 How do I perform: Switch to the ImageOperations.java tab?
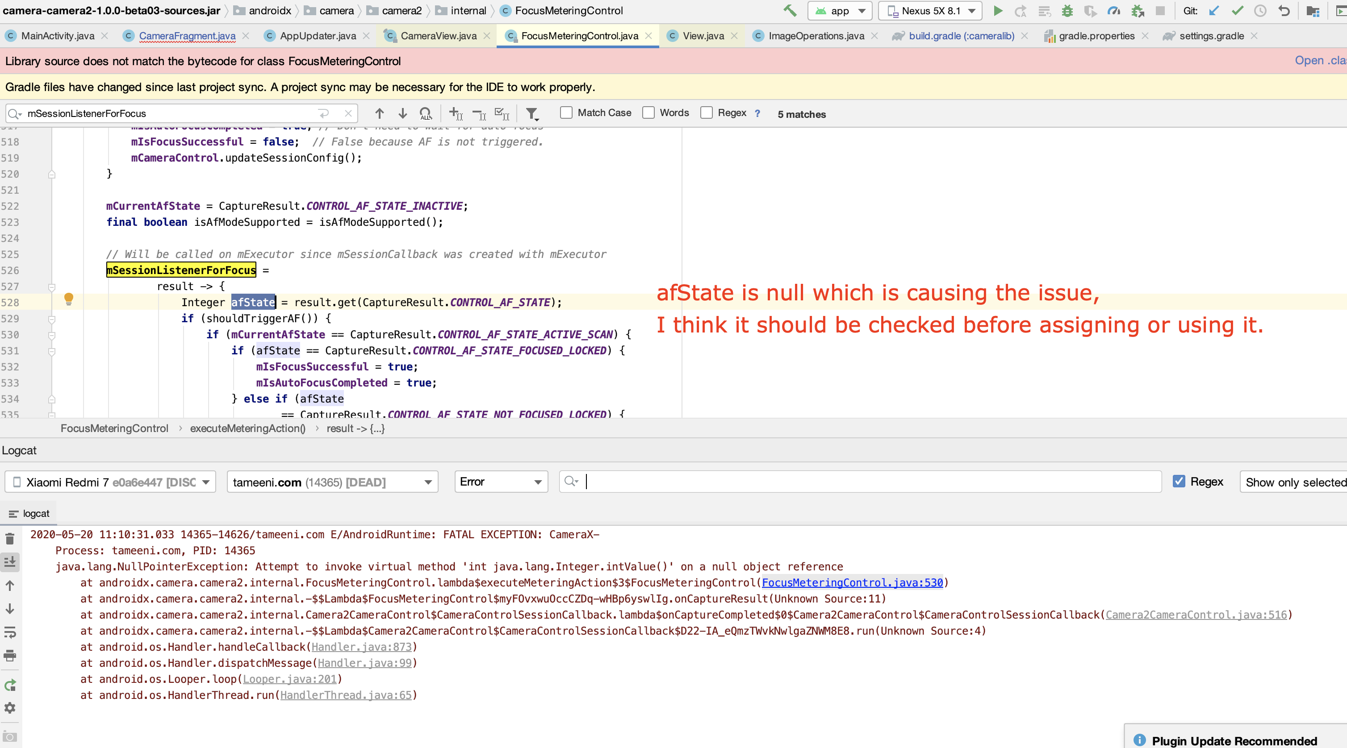(816, 36)
